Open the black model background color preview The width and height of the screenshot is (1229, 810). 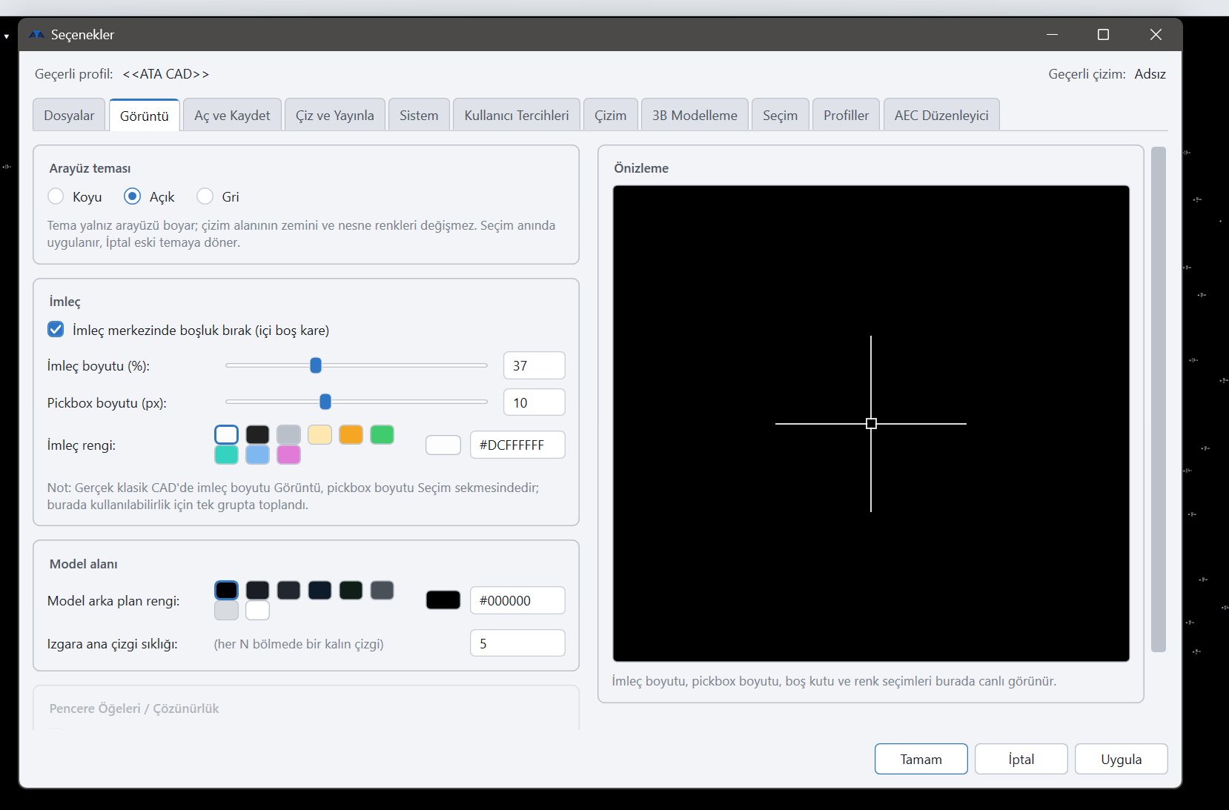(443, 600)
